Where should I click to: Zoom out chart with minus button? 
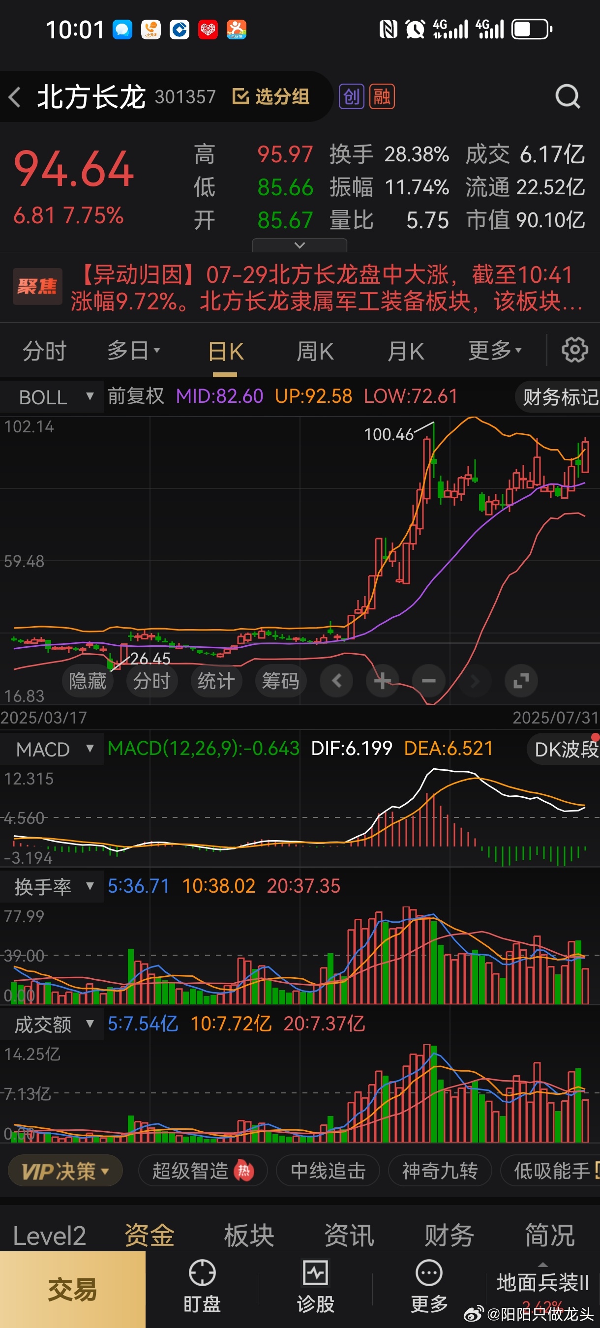[429, 681]
